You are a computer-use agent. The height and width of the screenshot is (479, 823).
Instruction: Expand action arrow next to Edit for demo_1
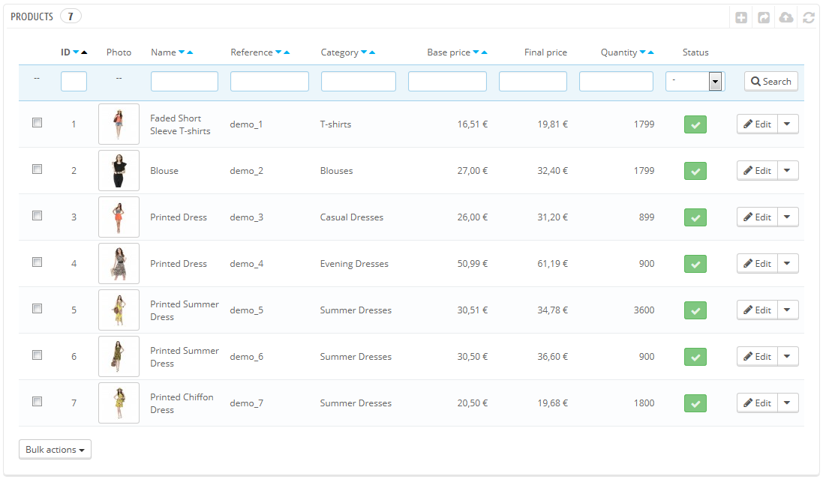pos(788,124)
